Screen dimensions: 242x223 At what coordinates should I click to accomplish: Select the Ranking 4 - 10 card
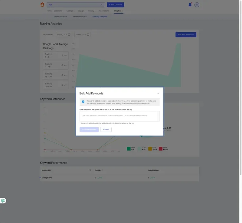point(56,65)
